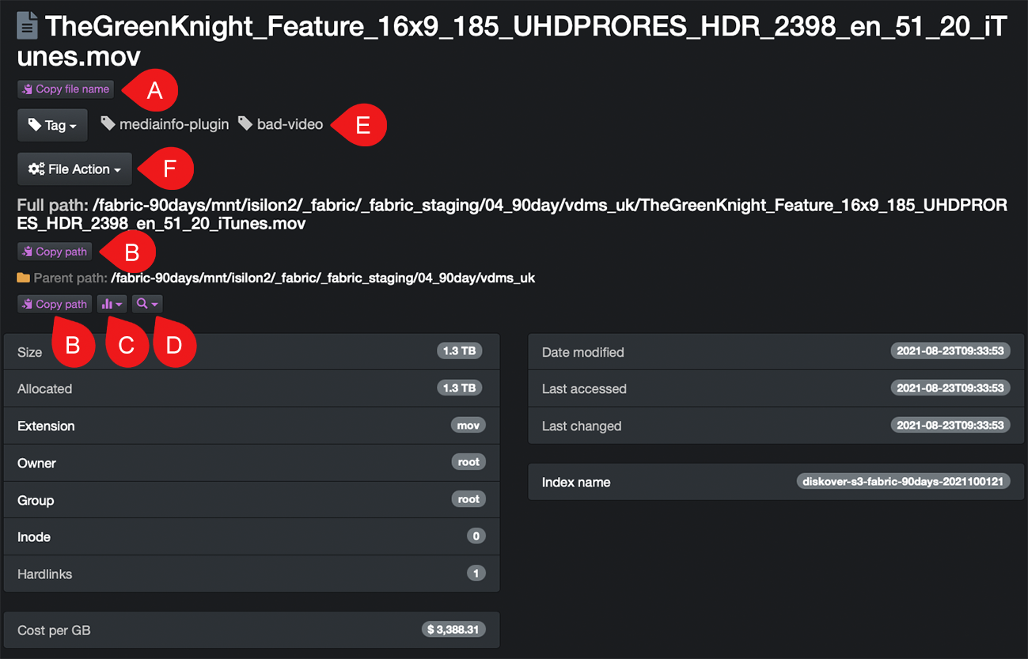This screenshot has height=659, width=1028.
Task: Click the 1.3 TB Size badge
Action: [459, 350]
